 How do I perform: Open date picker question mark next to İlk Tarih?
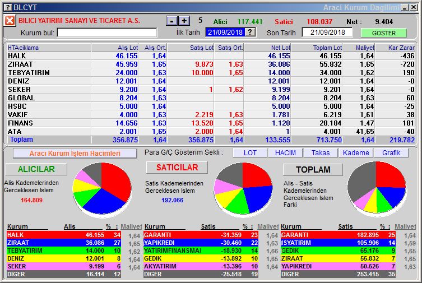tap(250, 32)
